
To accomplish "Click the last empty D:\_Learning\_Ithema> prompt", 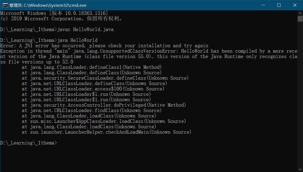I will [28, 143].
